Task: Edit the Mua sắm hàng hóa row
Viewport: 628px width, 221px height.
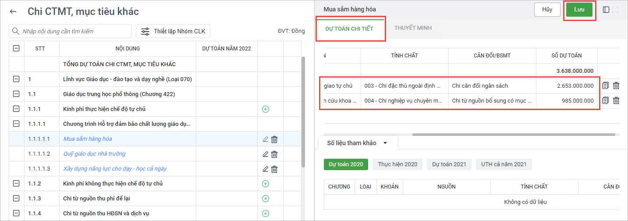Action: tap(265, 139)
